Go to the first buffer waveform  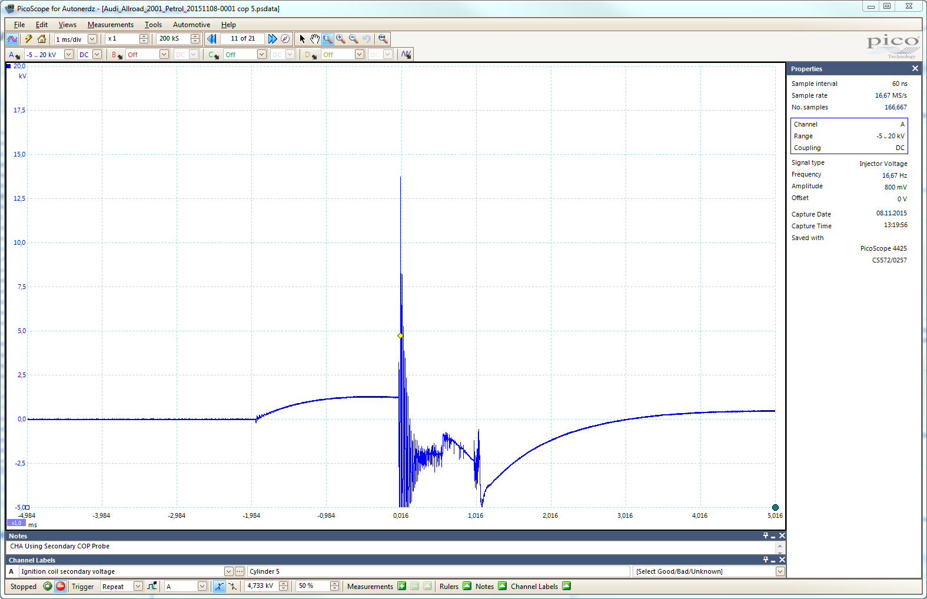(212, 39)
